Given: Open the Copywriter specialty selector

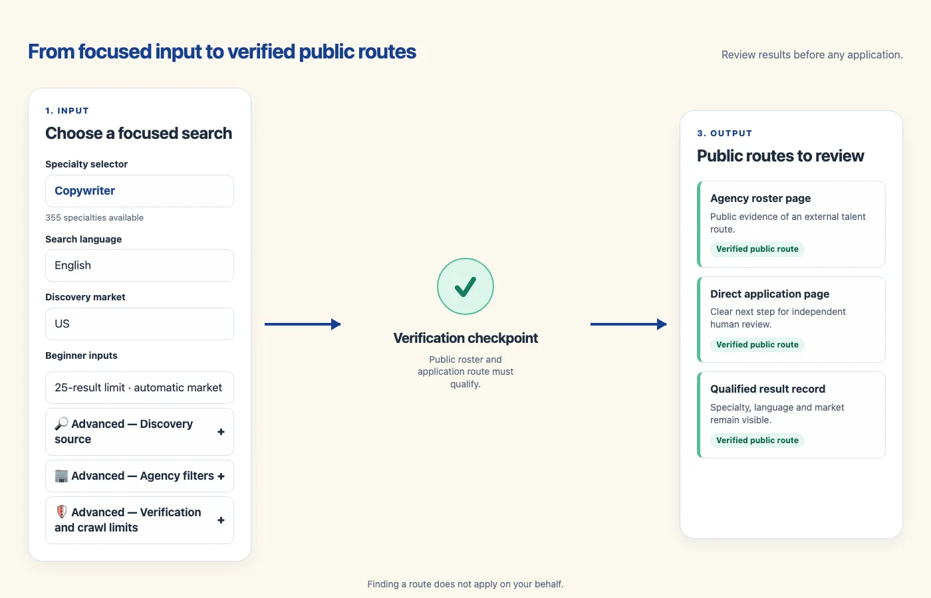Looking at the screenshot, I should coord(140,191).
